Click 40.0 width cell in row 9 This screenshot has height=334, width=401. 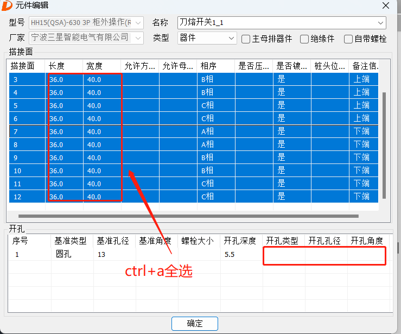click(102, 157)
